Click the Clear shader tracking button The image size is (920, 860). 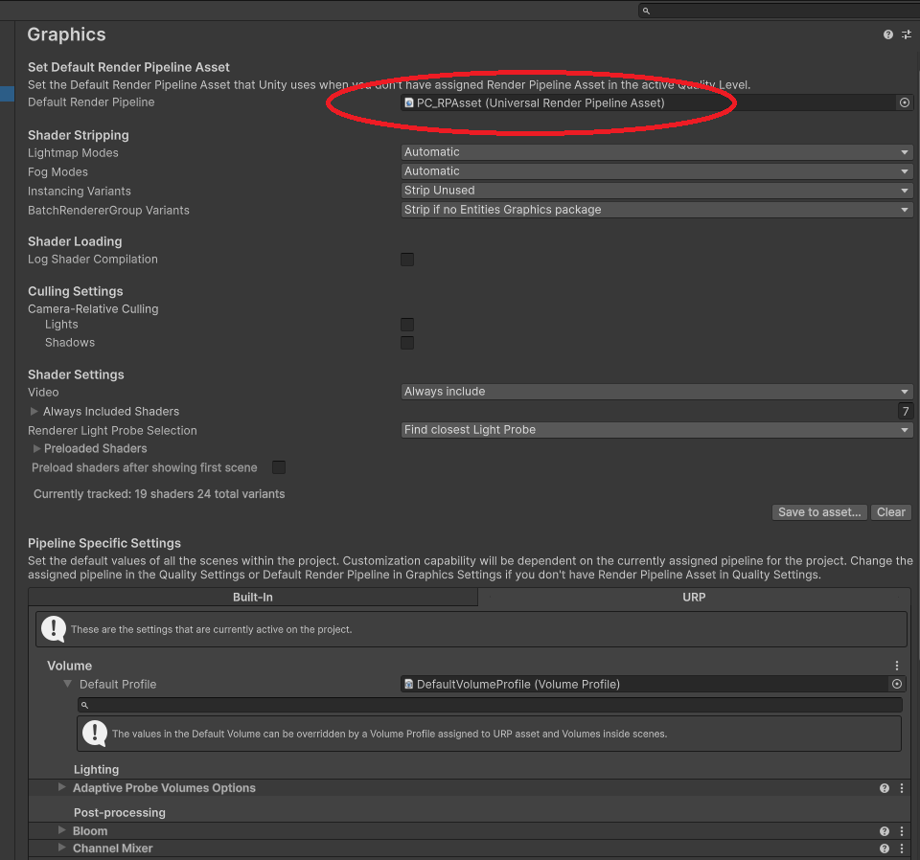coord(890,512)
